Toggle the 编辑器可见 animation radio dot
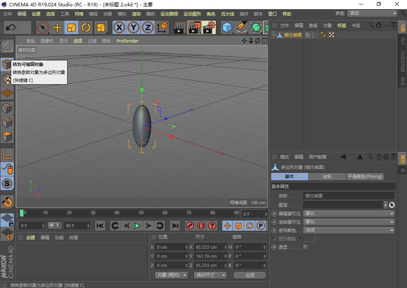This screenshot has width=407, height=288. click(274, 214)
